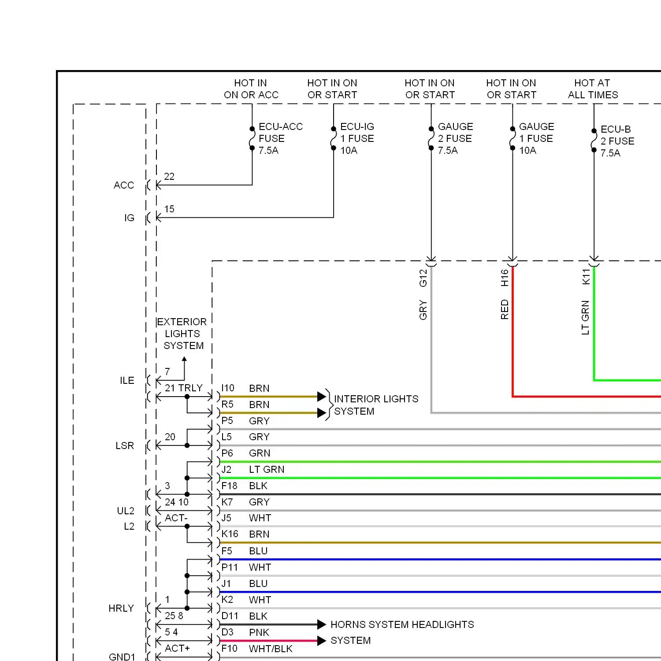Click the GAUGE 2 FUSE 7.5A label

point(455,138)
